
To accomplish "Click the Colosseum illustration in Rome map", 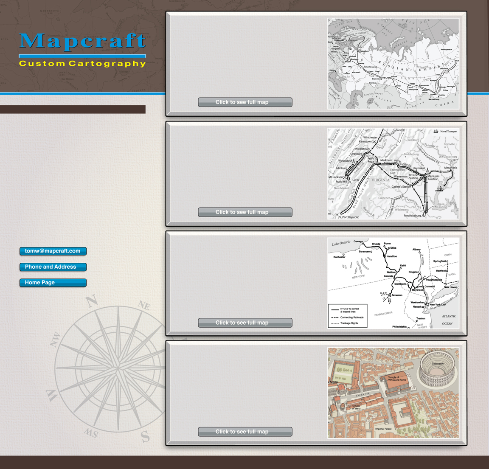I will pyautogui.click(x=436, y=369).
